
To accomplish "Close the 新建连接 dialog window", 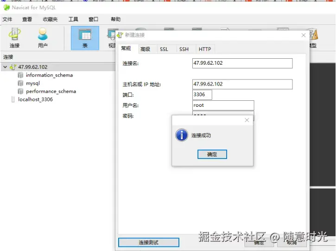I will point(304,35).
